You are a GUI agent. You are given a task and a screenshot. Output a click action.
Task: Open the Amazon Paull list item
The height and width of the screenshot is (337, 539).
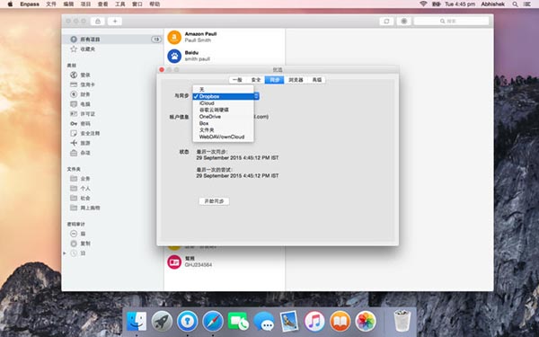pyautogui.click(x=225, y=37)
